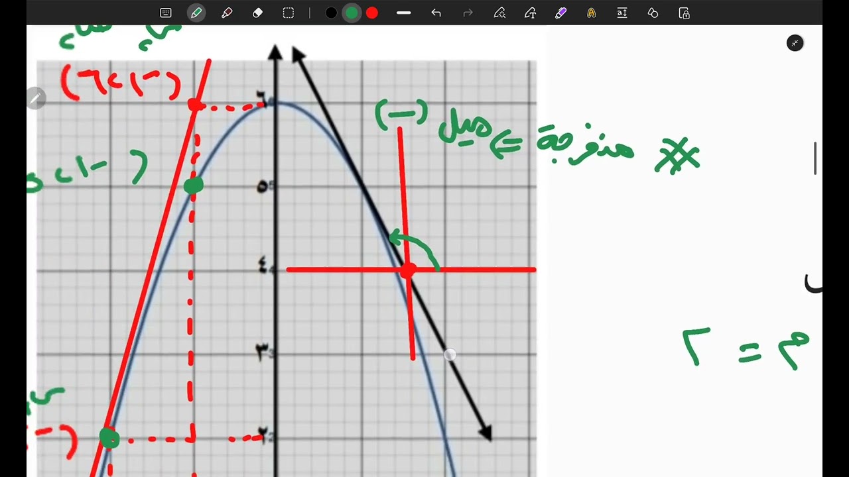
Task: Open the stroke thickness selector
Action: [x=403, y=13]
